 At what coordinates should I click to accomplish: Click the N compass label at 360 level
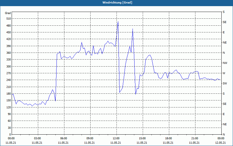click(224, 53)
